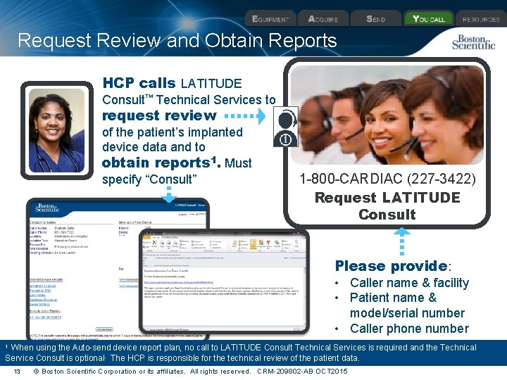507x380 pixels.
Task: Click the Operation Room location type value
Action: click(x=65, y=241)
